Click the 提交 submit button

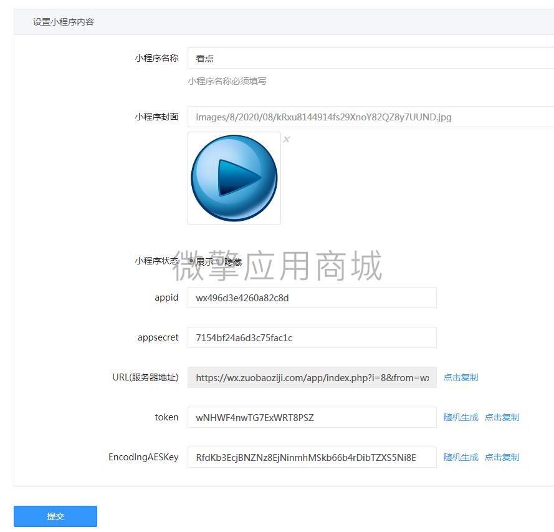[55, 516]
